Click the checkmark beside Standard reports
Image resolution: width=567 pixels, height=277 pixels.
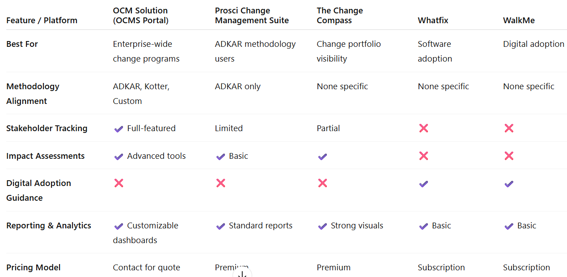pyautogui.click(x=220, y=226)
